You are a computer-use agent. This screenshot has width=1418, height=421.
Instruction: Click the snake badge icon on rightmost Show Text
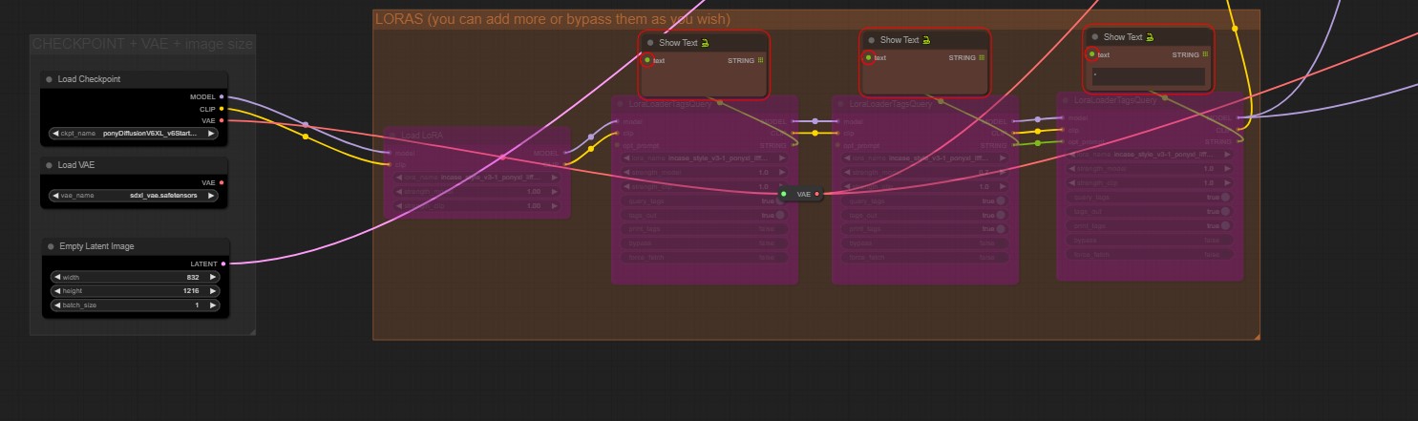click(x=1151, y=37)
